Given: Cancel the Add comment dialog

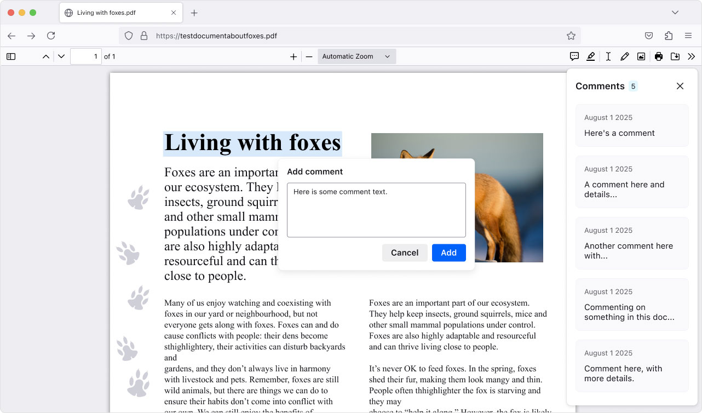Looking at the screenshot, I should coord(405,253).
